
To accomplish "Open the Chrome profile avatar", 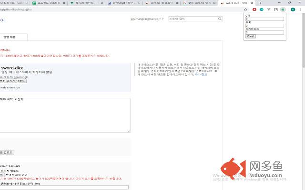I will [293, 9].
